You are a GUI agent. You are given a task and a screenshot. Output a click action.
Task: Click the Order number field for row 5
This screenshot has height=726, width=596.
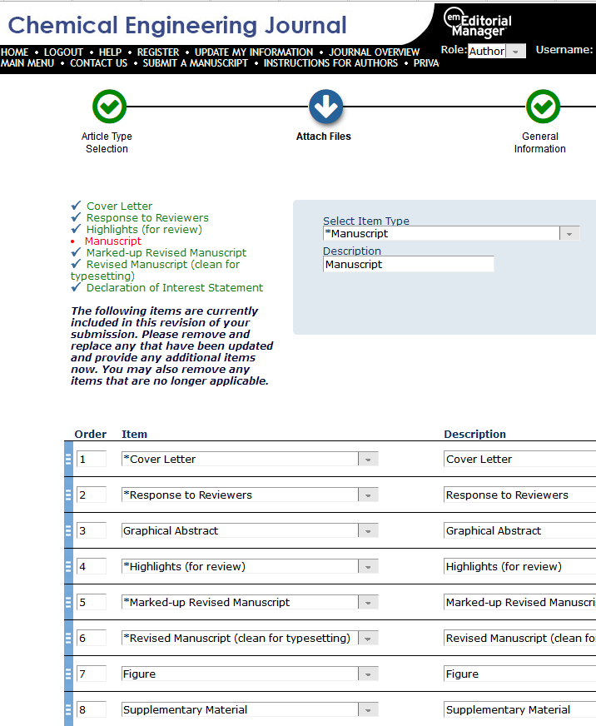[91, 602]
